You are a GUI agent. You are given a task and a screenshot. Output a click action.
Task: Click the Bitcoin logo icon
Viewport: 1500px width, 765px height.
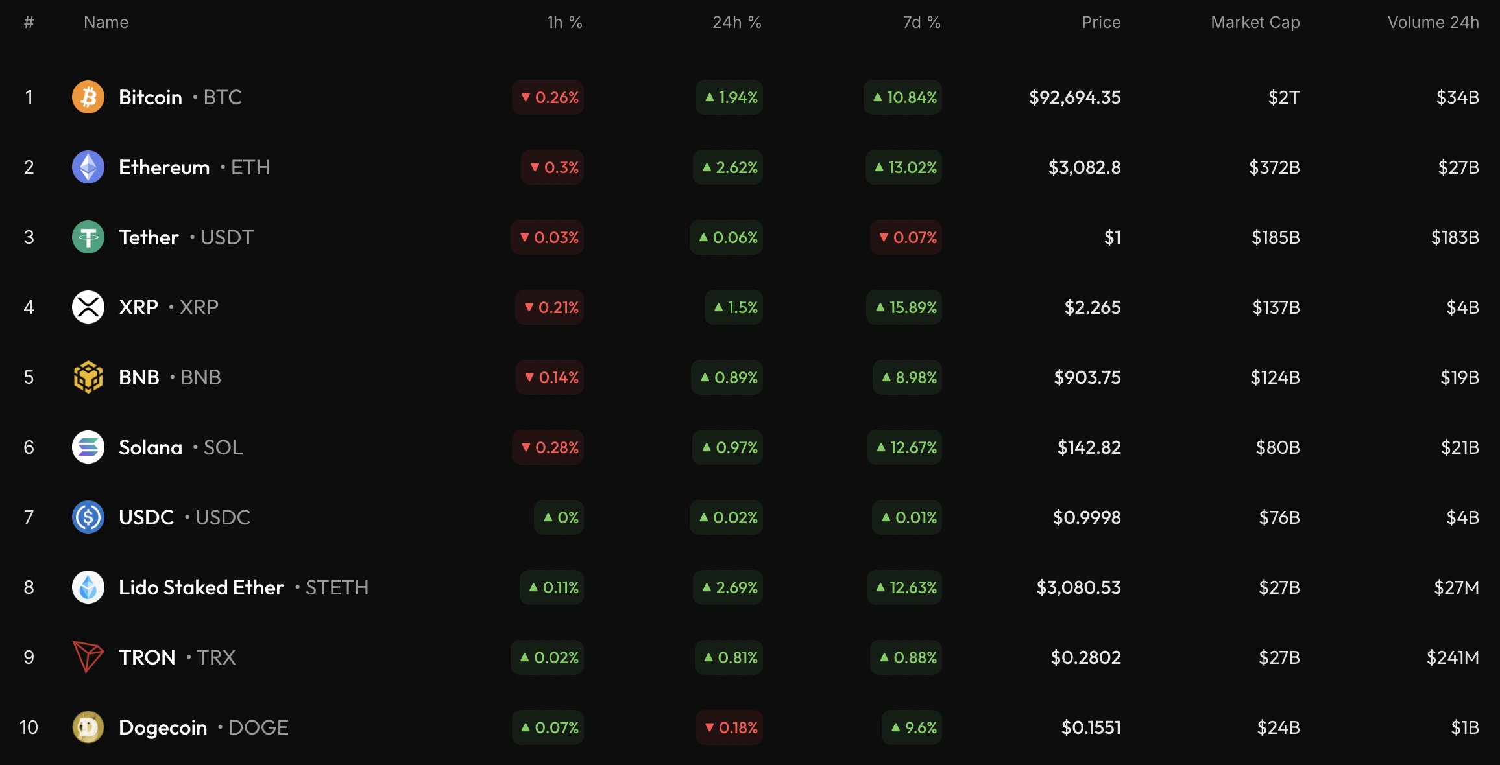pos(88,97)
